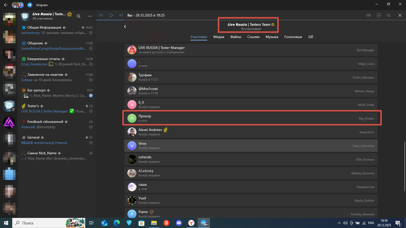The image size is (406, 228).
Task: Switch to the GIF tab
Action: pyautogui.click(x=311, y=37)
